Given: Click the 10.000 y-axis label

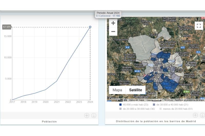Looking at the screenshot, I should click(x=8, y=57).
